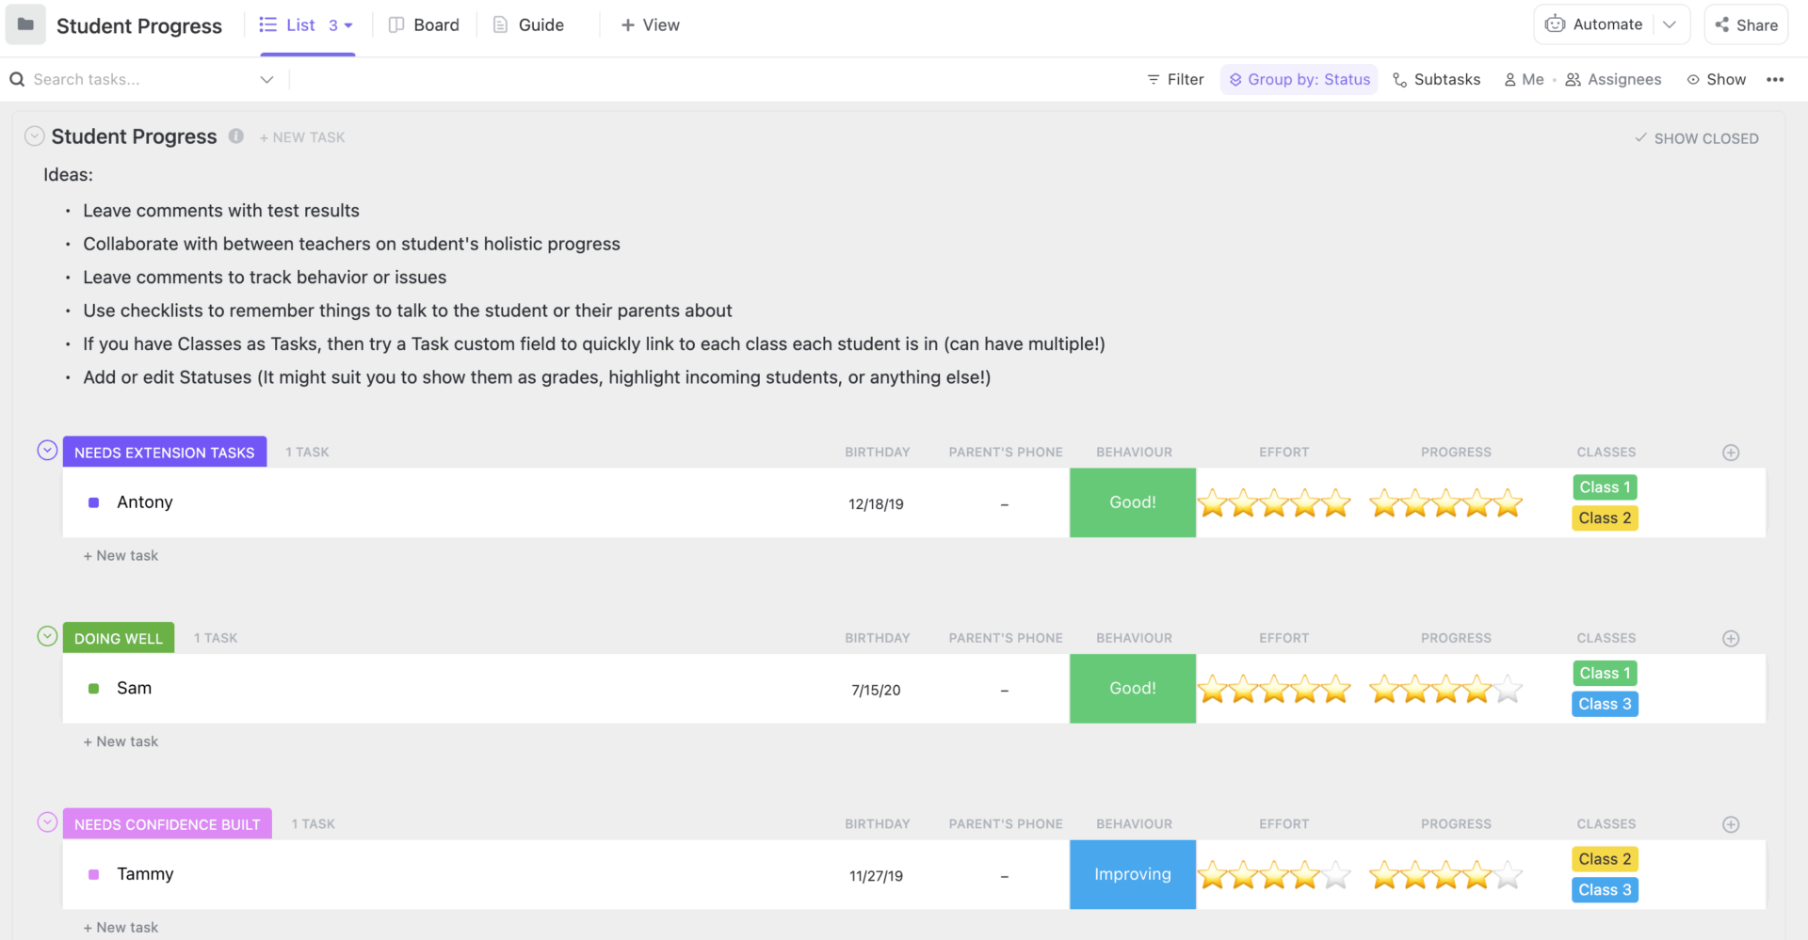The height and width of the screenshot is (940, 1808).
Task: Open the List view count dropdown
Action: [341, 24]
